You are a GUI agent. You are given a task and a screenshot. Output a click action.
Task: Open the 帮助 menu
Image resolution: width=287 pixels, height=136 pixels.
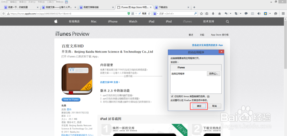tap(59, 2)
